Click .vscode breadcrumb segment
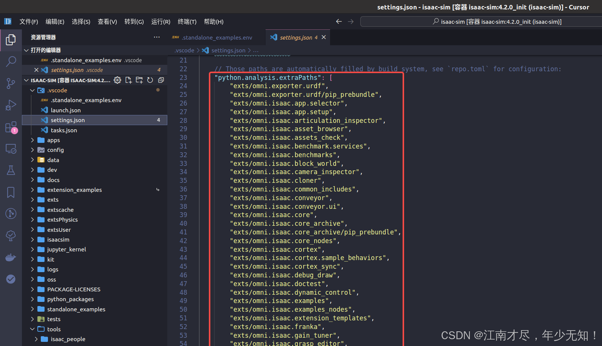This screenshot has width=602, height=346. [x=184, y=50]
